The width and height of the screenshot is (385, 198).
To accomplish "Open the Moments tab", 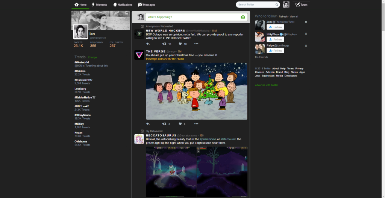I will (x=99, y=4).
